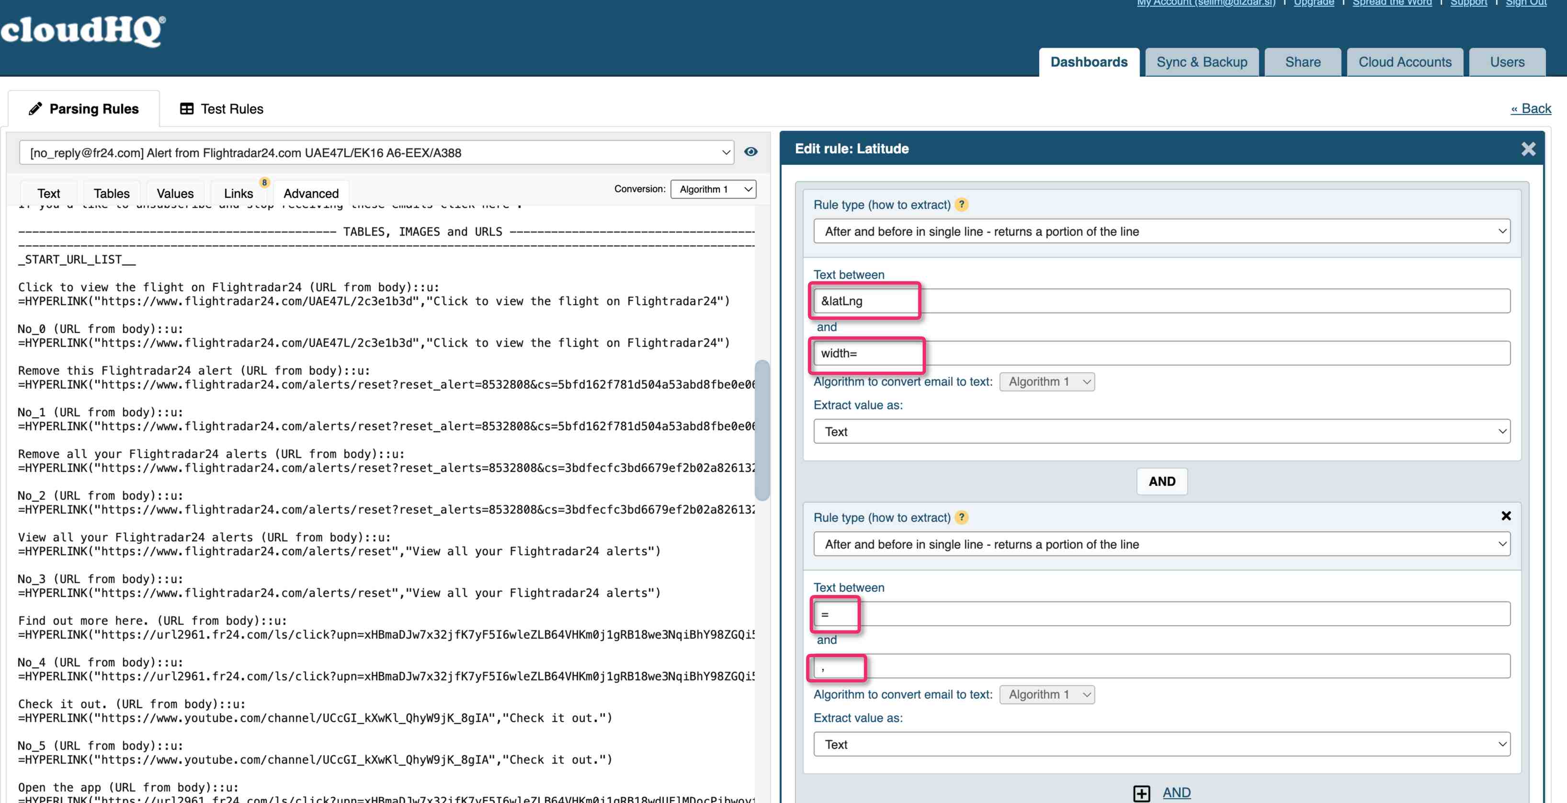Click the cloudHQ logo
1567x803 pixels.
[x=83, y=31]
